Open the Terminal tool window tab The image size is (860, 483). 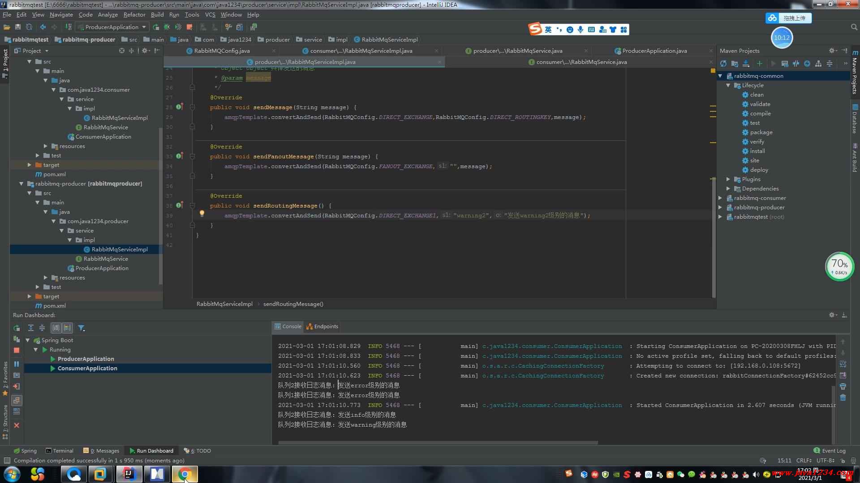(x=60, y=451)
